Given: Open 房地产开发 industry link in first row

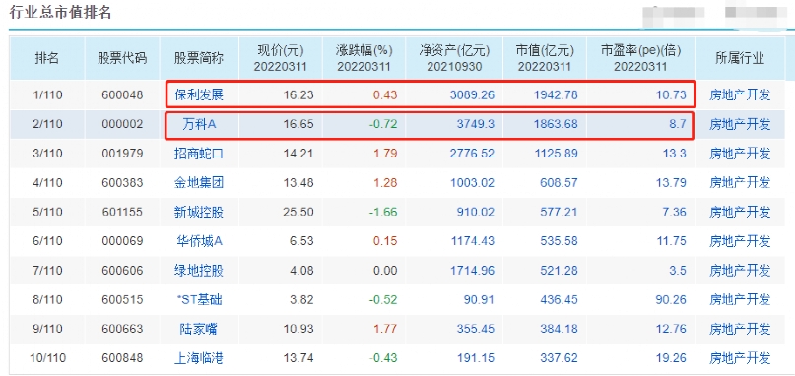Looking at the screenshot, I should coord(740,94).
